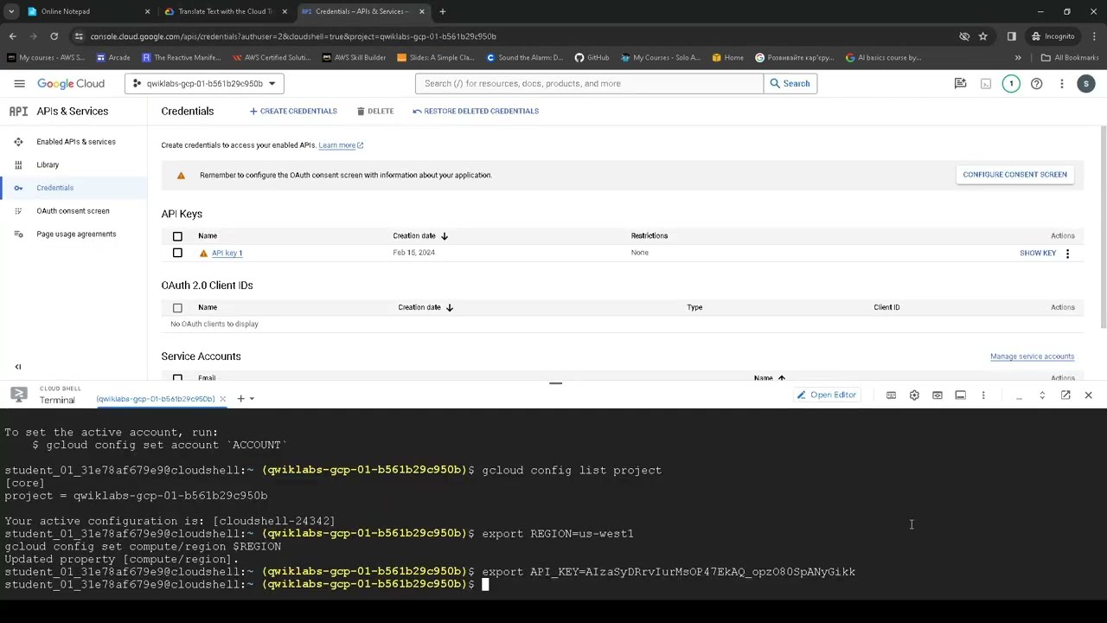Click the Incognito profile indicator
The image size is (1107, 623).
pos(1053,36)
